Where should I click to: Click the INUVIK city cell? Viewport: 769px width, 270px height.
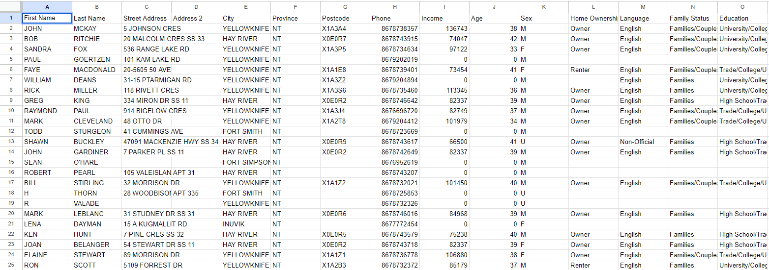[x=246, y=224]
